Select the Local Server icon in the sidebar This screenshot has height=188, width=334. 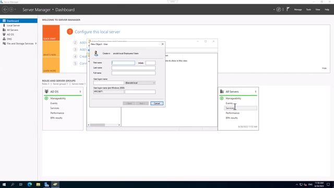[4, 25]
